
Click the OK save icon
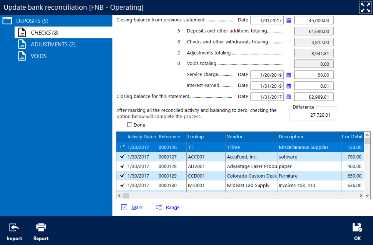pyautogui.click(x=357, y=227)
